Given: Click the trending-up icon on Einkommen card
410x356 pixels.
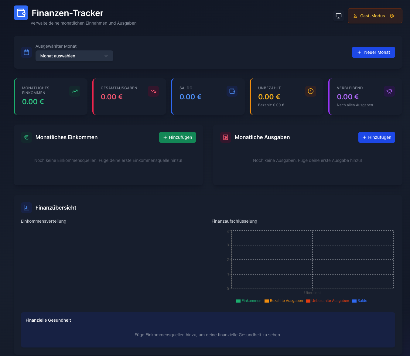Looking at the screenshot, I should click(75, 91).
